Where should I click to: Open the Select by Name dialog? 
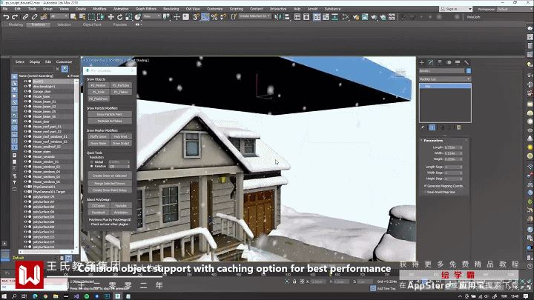(x=82, y=16)
